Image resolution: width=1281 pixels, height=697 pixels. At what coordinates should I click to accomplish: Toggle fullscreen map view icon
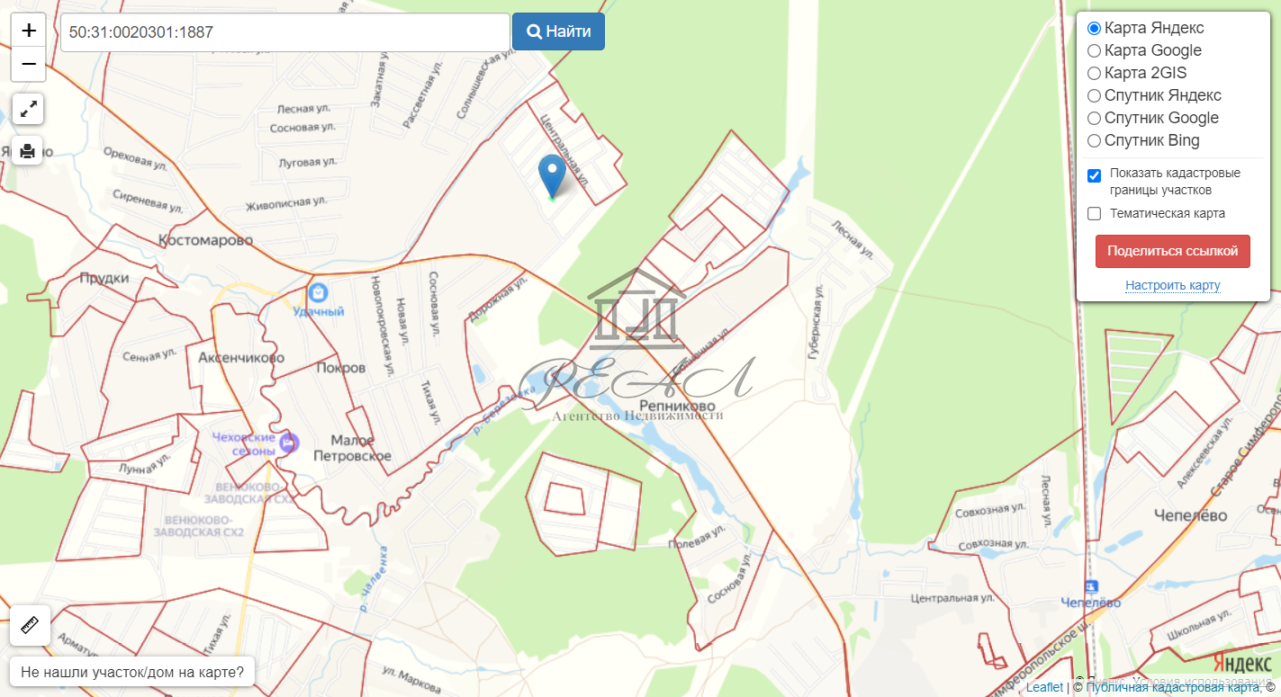[29, 110]
